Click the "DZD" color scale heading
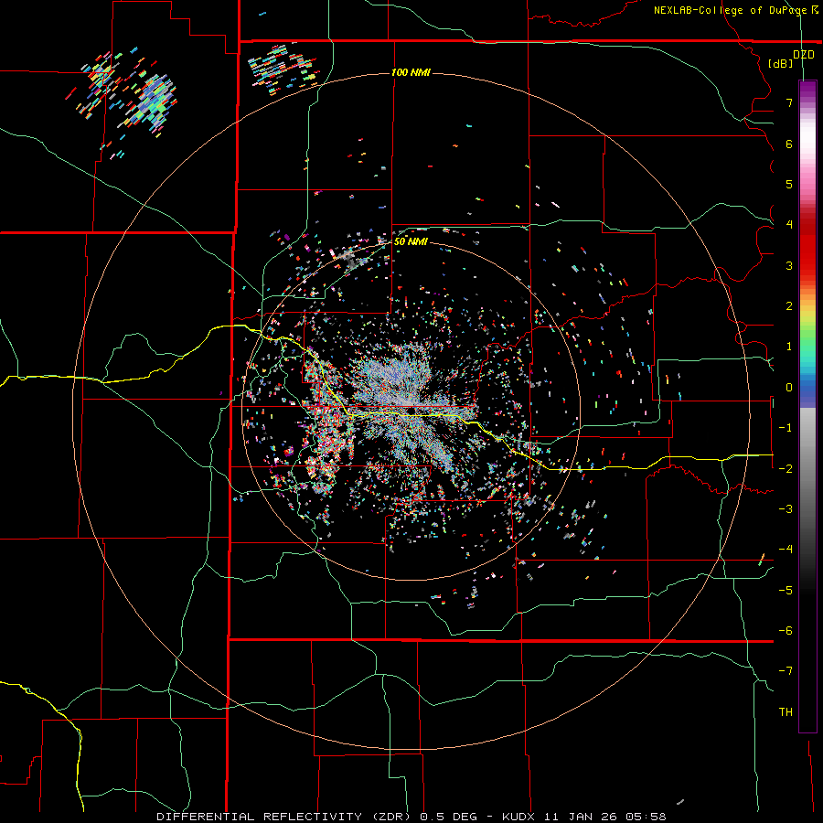The height and width of the screenshot is (823, 823). point(804,55)
